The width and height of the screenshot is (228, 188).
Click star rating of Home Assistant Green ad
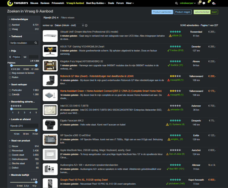[x=175, y=91]
